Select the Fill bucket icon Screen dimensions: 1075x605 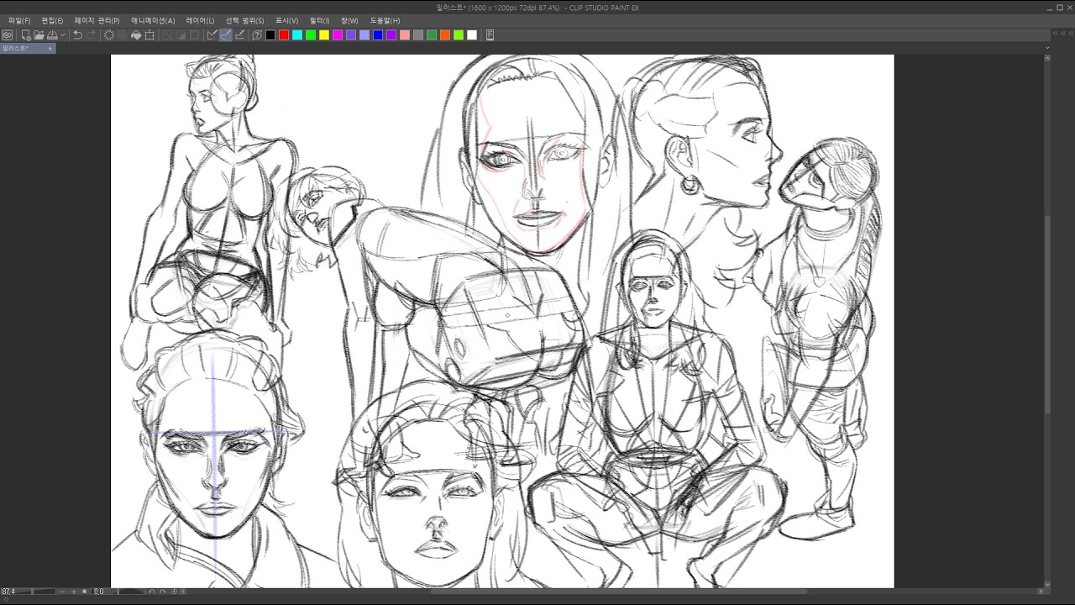pos(136,35)
